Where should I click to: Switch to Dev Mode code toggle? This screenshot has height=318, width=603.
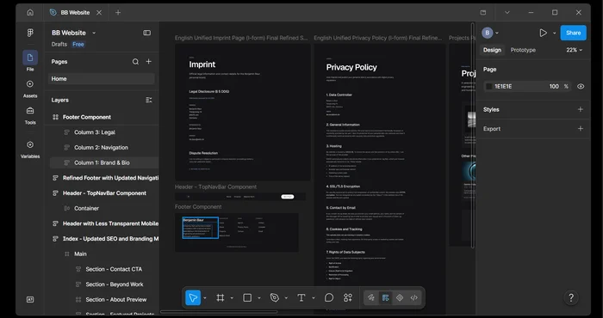pyautogui.click(x=413, y=297)
